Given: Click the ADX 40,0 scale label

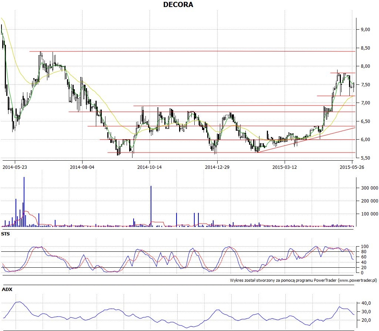Looking at the screenshot, I should point(366,303).
